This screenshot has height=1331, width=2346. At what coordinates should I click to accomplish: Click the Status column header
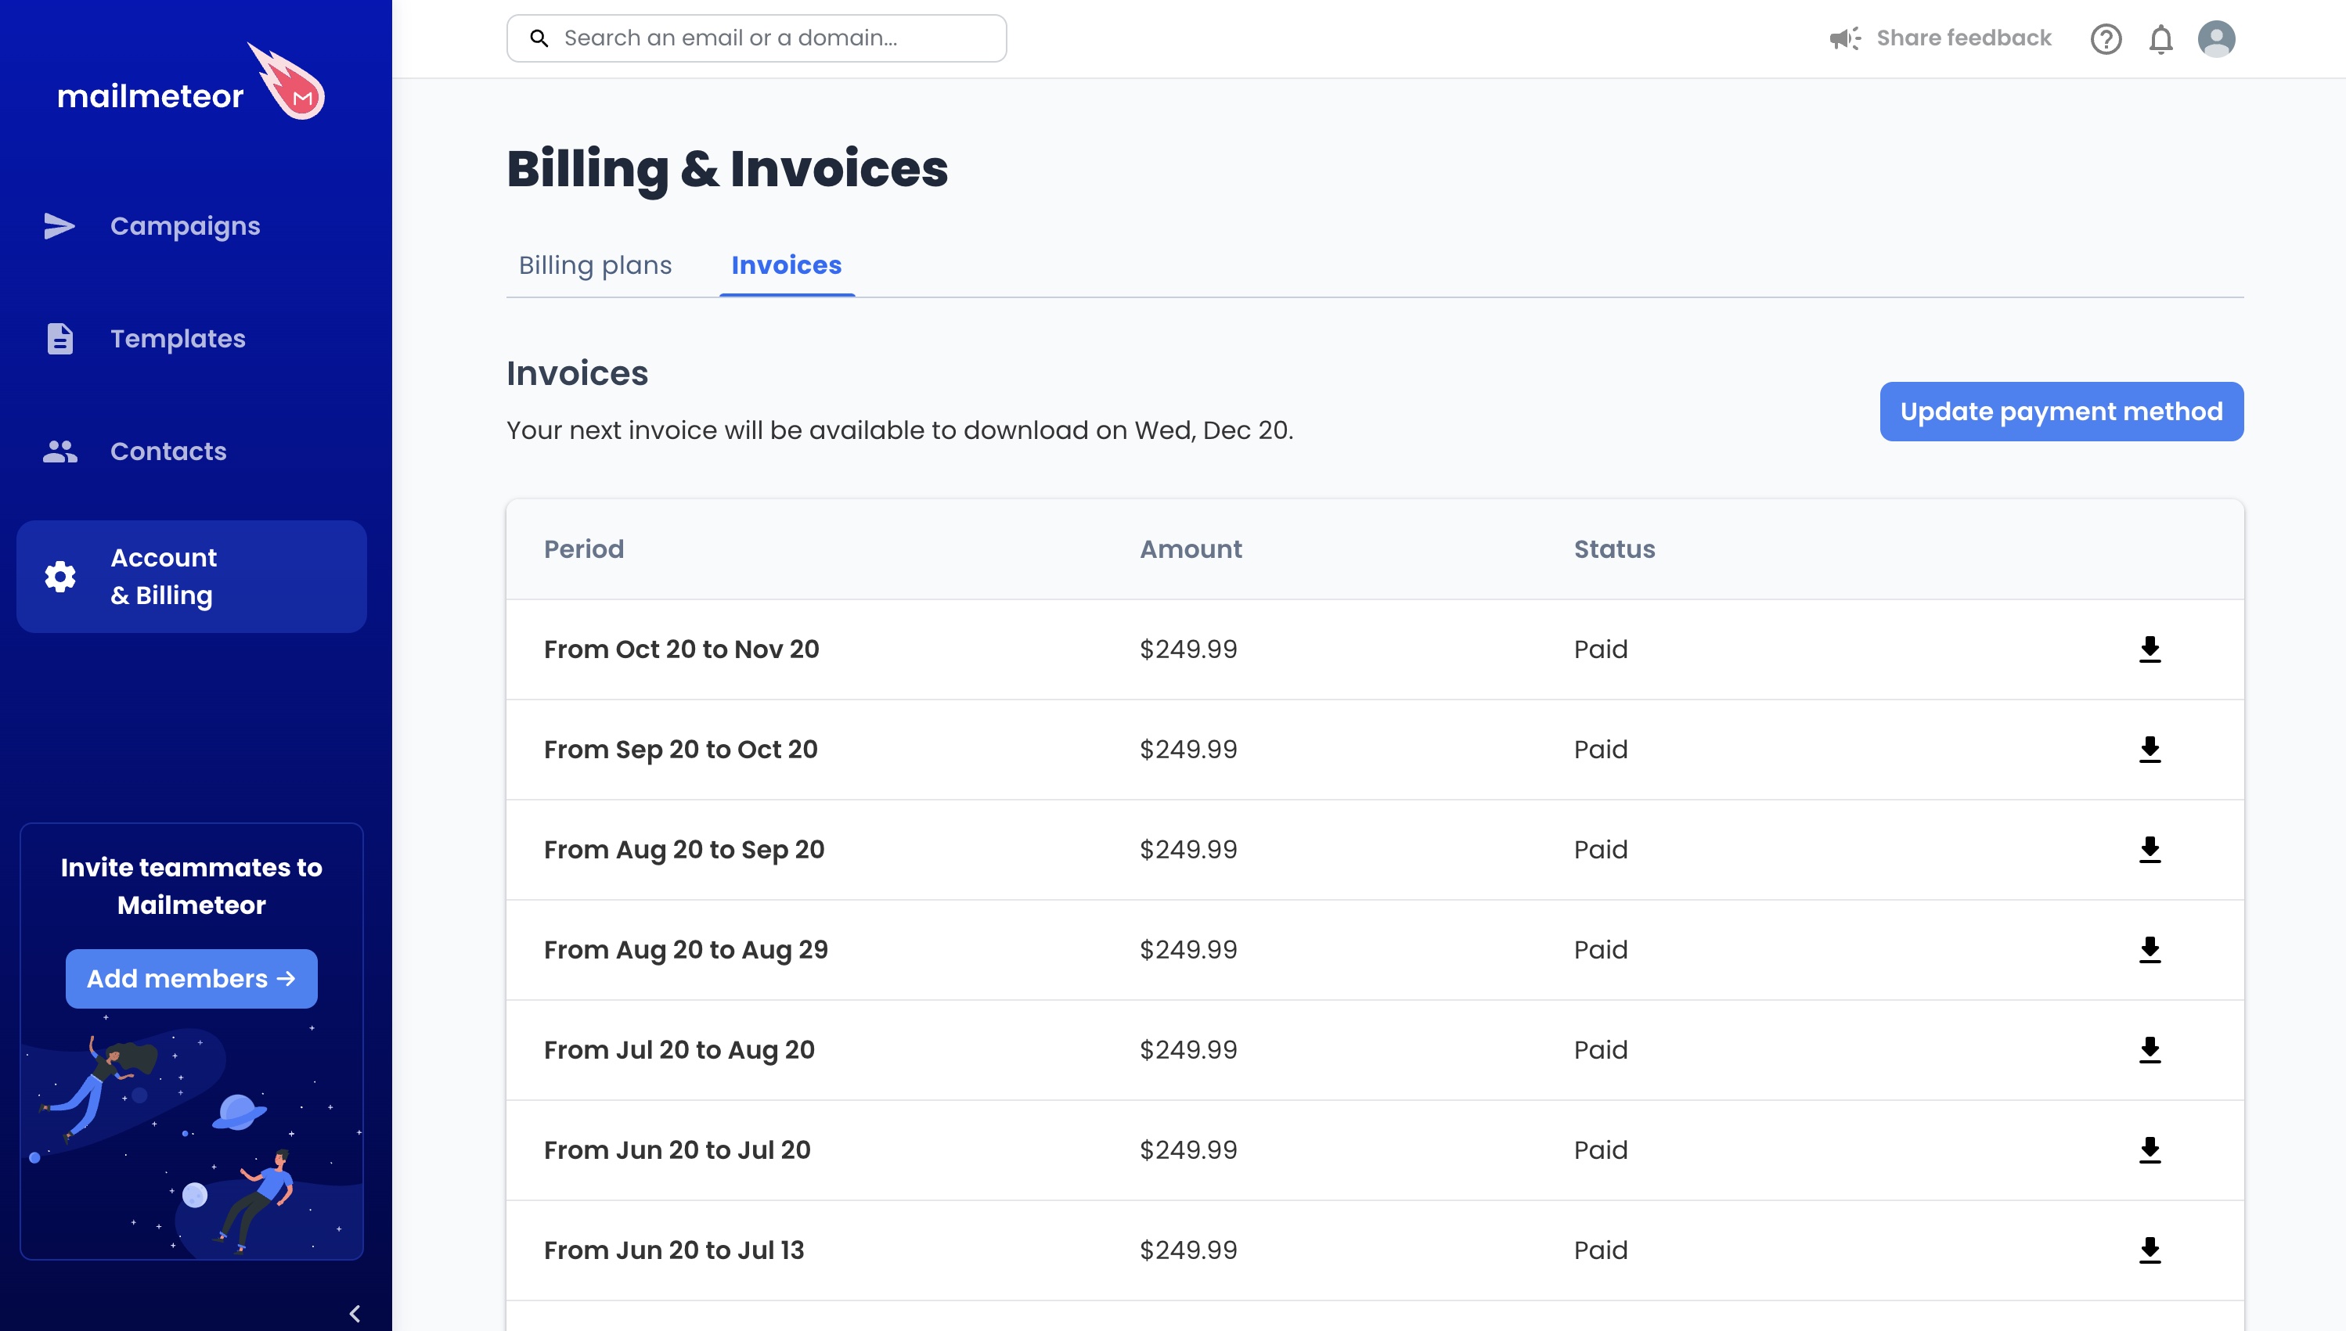coord(1613,549)
